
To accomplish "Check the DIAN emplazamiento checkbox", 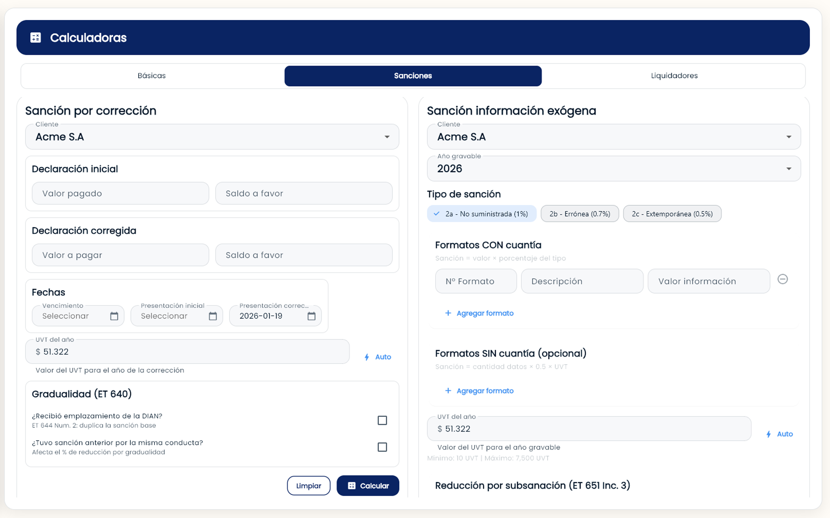I will click(x=382, y=420).
